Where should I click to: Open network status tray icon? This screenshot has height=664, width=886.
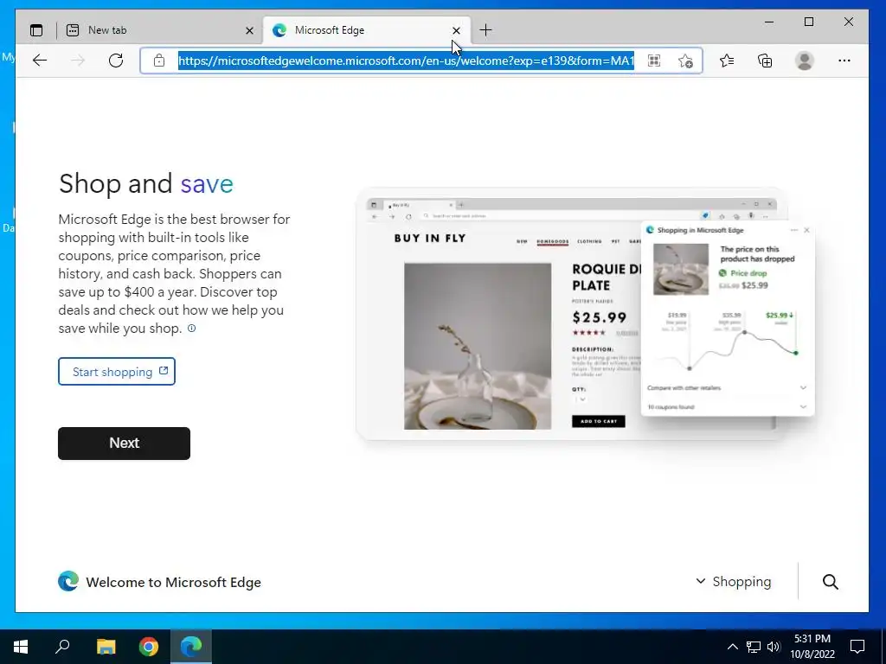tap(754, 647)
